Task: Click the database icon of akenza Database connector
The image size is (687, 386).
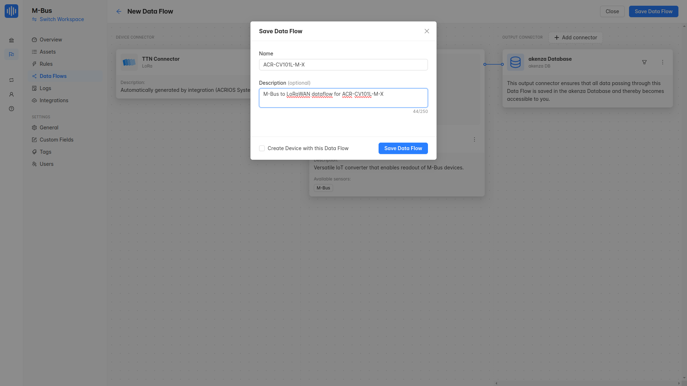Action: point(515,62)
